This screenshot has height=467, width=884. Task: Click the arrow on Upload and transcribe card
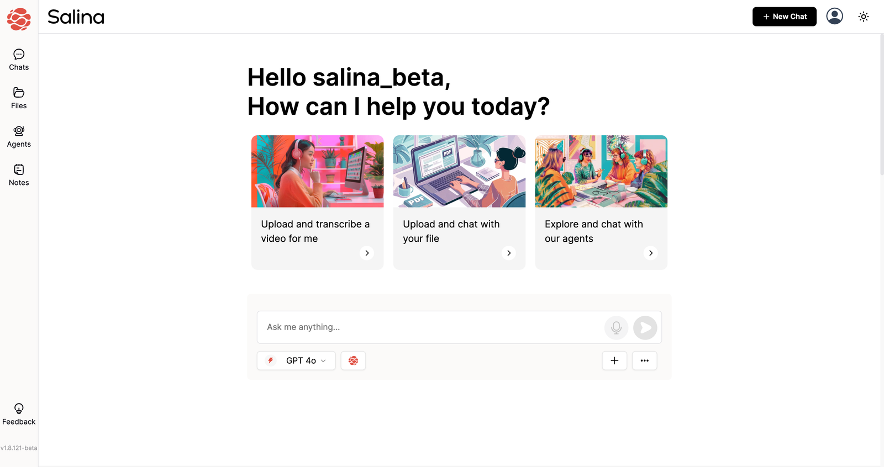pos(367,253)
